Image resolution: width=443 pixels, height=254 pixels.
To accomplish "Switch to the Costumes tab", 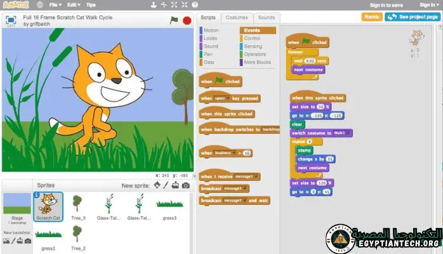I will (237, 18).
